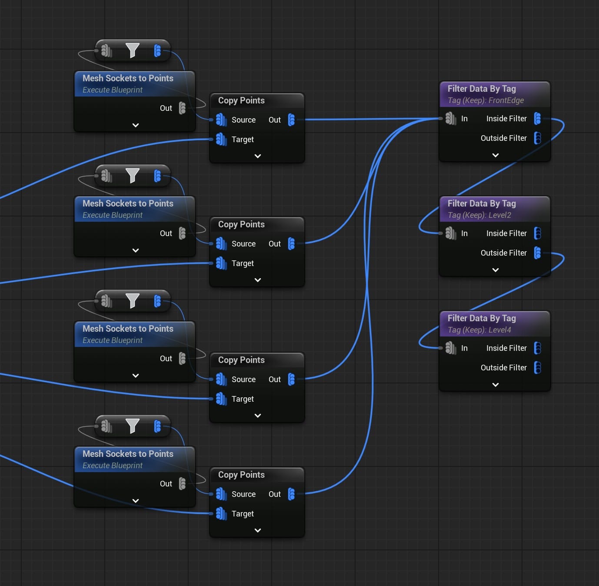Click the Out pin on the second Copy Points node
This screenshot has width=599, height=586.
[x=292, y=244]
